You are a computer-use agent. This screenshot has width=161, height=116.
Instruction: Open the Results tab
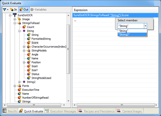tap(10, 111)
